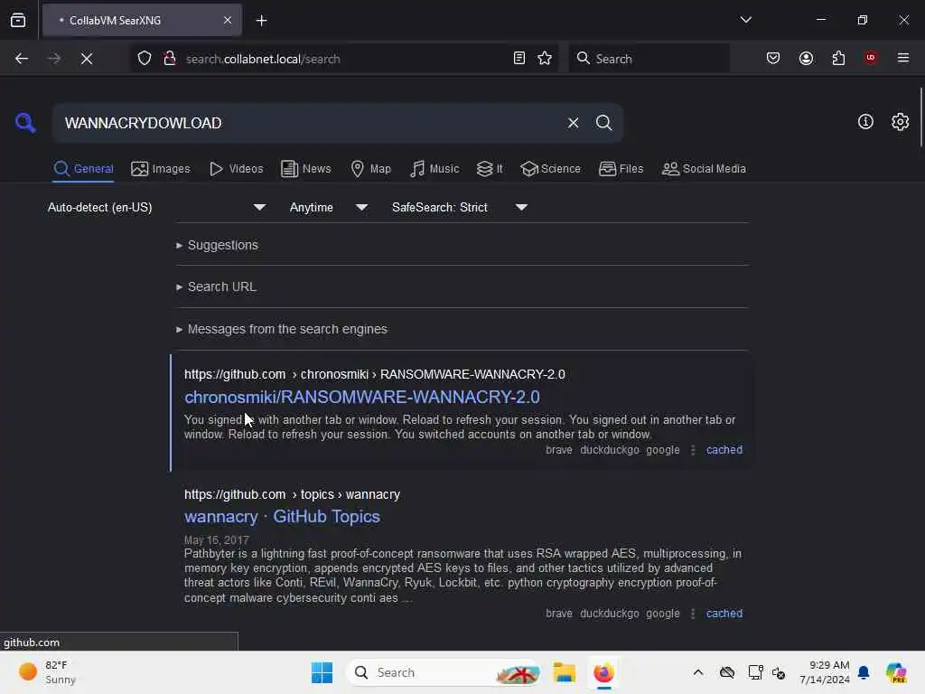Open a new tab with plus button

(x=261, y=21)
